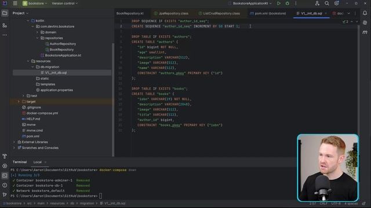Open Search Everywhere magnifier

click(x=327, y=3)
